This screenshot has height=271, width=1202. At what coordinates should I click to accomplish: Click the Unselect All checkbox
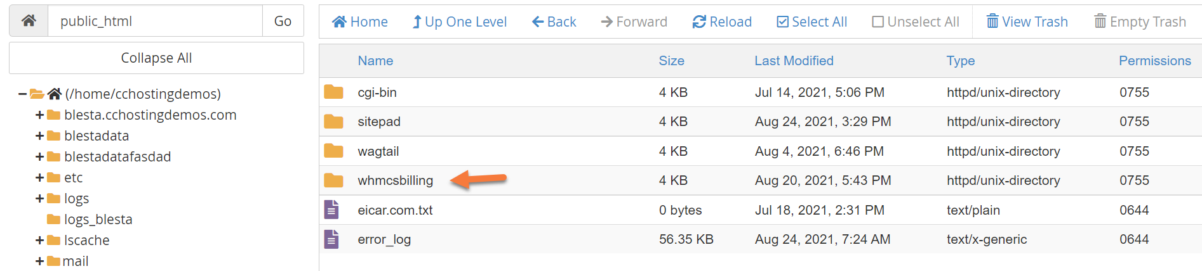point(878,22)
